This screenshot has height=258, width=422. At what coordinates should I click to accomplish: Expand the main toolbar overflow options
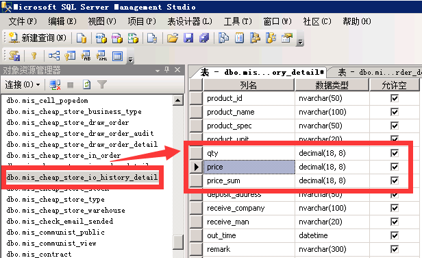click(x=300, y=42)
